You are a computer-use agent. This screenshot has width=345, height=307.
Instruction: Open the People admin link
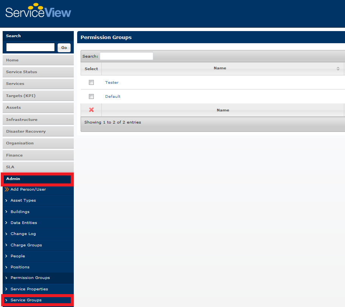pyautogui.click(x=18, y=256)
